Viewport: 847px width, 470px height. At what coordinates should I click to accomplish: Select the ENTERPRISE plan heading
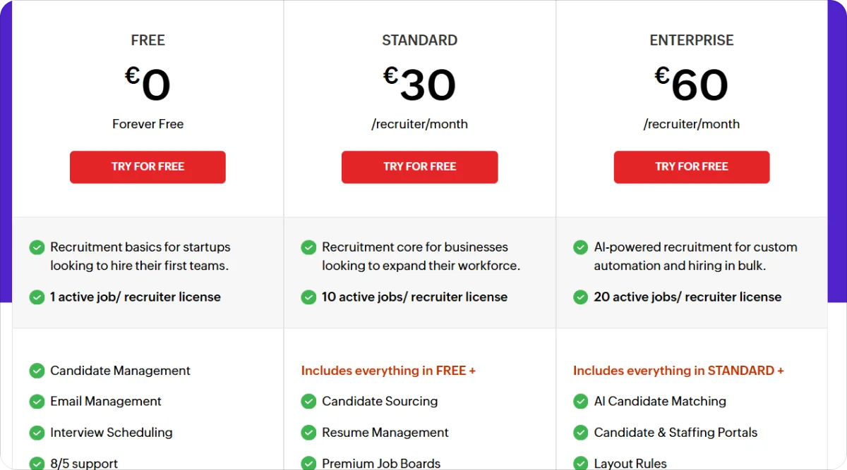691,40
